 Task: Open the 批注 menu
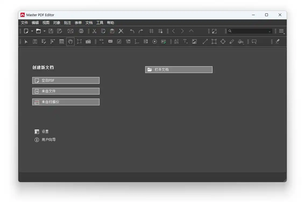click(x=68, y=23)
